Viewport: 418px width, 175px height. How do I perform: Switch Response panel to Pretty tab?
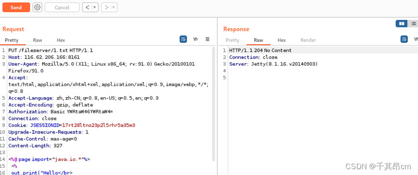click(232, 40)
